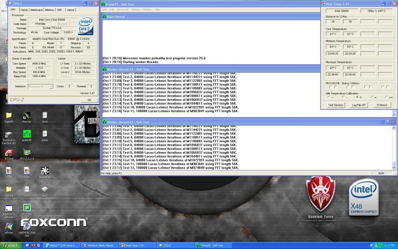Image resolution: width=398 pixels, height=249 pixels.
Task: Click the TjMax = 100° C field
Action: pyautogui.click(x=376, y=11)
